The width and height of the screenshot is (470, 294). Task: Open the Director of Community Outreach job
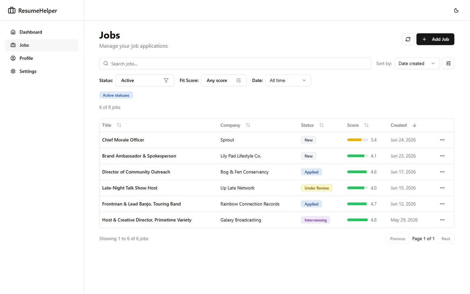click(136, 172)
